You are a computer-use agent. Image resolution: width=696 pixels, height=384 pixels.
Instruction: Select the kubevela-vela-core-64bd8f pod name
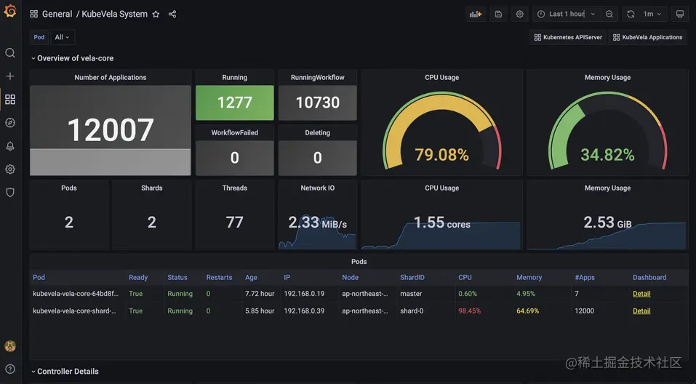76,294
